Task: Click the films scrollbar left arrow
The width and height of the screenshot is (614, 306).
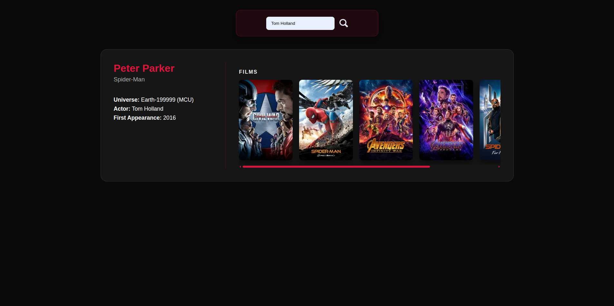Action: (x=240, y=167)
